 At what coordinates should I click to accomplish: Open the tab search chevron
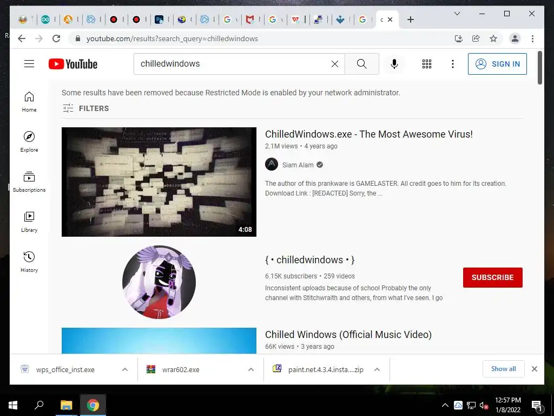(x=457, y=14)
